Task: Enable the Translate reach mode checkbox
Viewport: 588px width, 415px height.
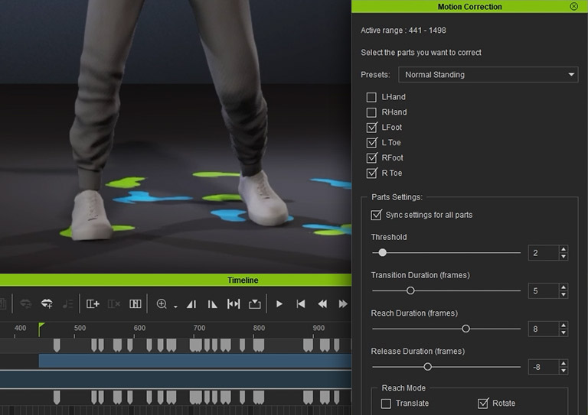Action: coord(386,404)
